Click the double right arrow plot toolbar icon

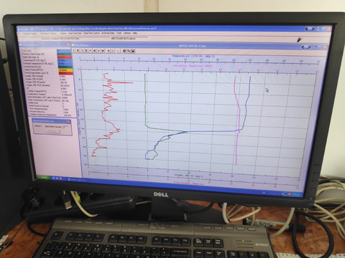click(86, 51)
